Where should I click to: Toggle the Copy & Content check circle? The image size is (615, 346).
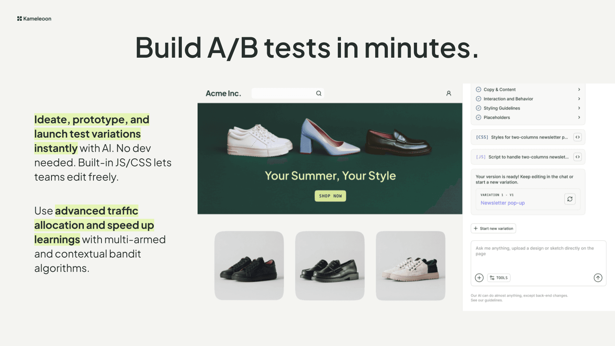click(x=479, y=90)
